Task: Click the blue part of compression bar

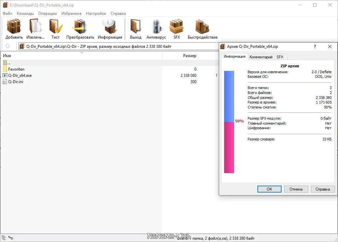Action: tap(229, 97)
